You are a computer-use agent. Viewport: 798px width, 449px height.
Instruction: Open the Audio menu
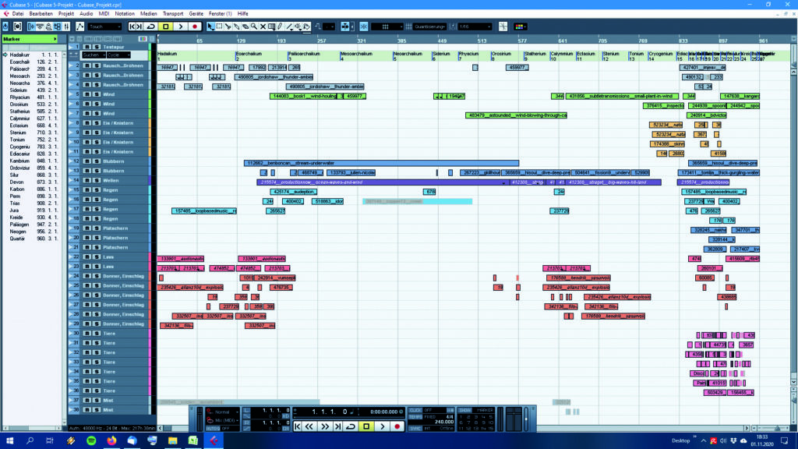86,14
